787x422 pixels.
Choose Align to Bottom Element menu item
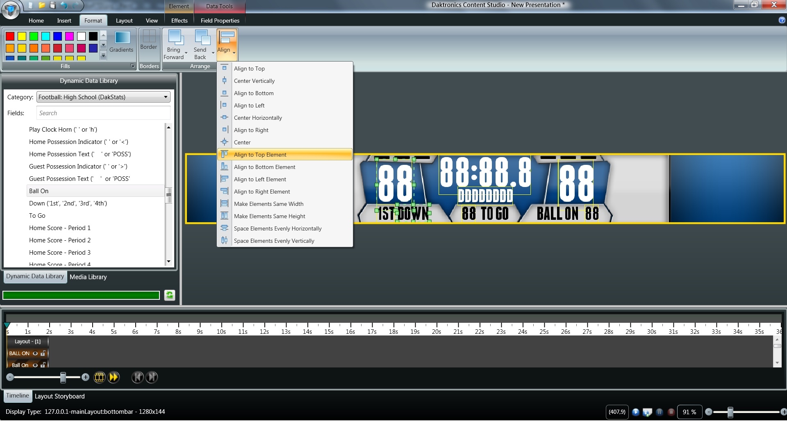pos(264,167)
